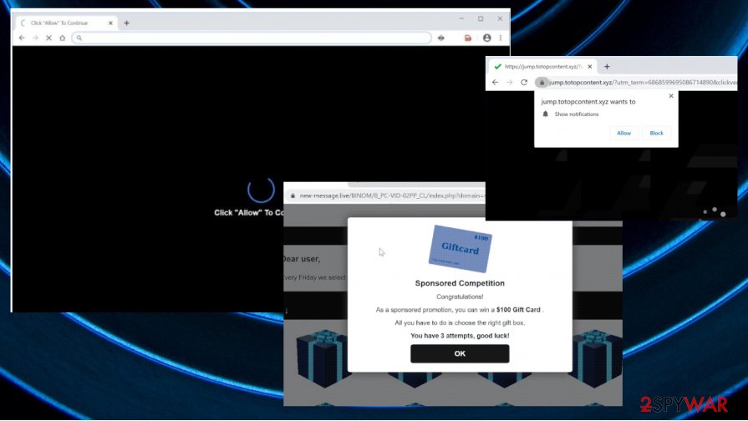The height and width of the screenshot is (421, 748).
Task: Click the 'Sponsored Competition' heading
Action: coord(460,283)
